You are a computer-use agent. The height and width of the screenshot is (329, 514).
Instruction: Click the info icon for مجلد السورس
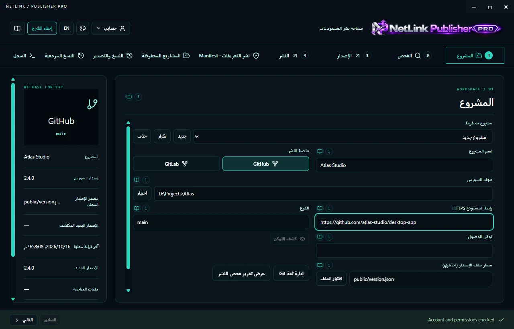pyautogui.click(x=146, y=180)
